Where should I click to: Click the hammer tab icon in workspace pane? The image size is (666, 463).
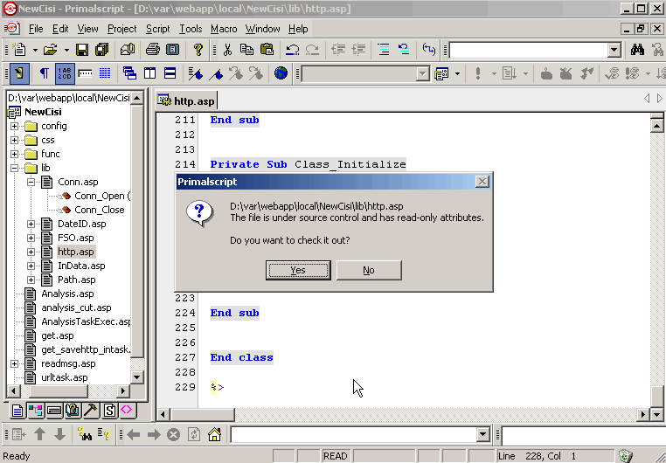(x=91, y=410)
